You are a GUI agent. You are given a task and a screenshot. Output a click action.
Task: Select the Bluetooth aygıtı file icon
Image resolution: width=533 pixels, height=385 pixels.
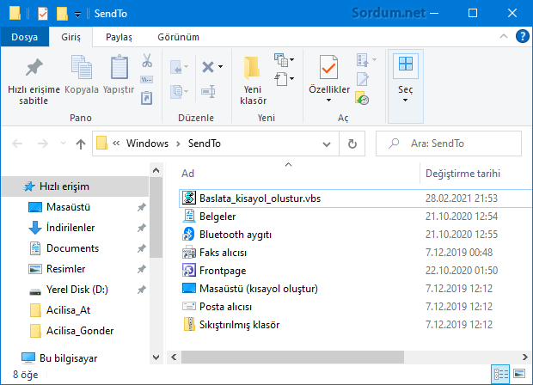point(188,234)
